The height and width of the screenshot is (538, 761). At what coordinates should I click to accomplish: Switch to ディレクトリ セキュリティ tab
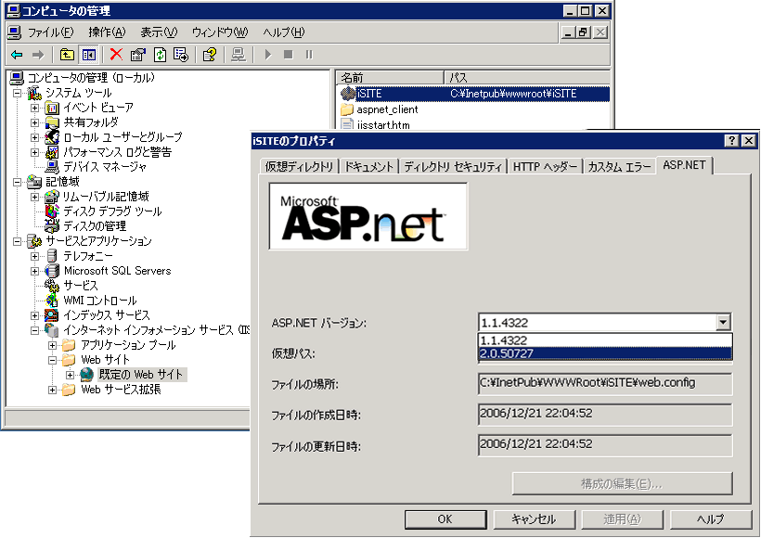[453, 166]
